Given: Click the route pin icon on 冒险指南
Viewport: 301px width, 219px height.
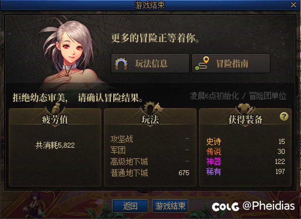Looking at the screenshot, I should coord(202,63).
